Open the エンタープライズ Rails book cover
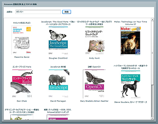Image resolution: width=158 pixels, height=124 pixels. click(x=22, y=84)
